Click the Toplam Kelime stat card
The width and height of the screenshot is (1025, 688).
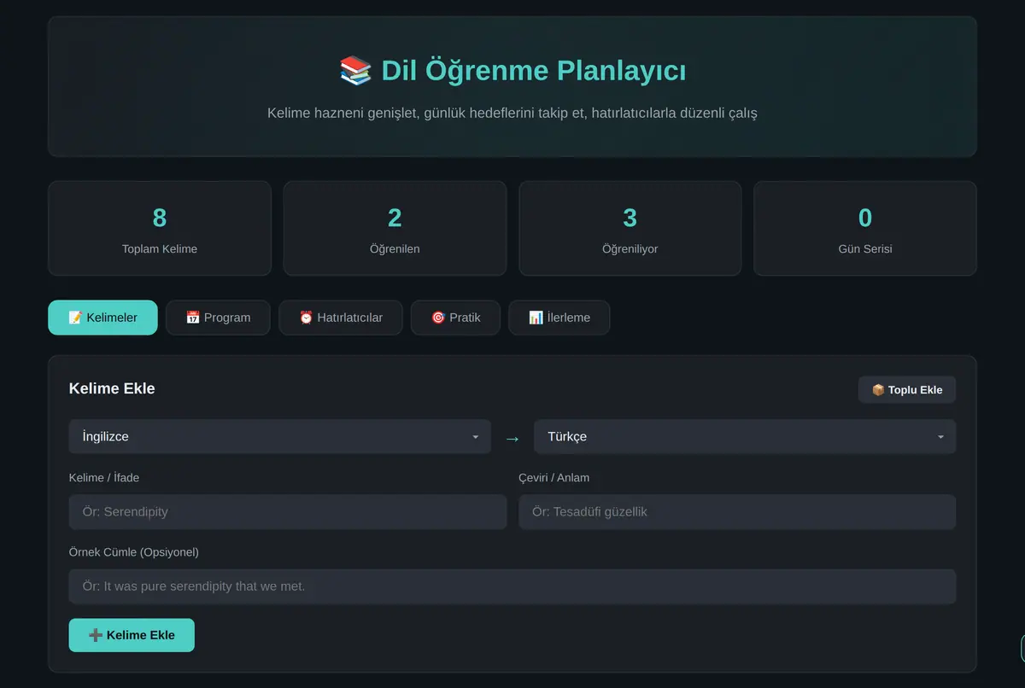click(160, 228)
